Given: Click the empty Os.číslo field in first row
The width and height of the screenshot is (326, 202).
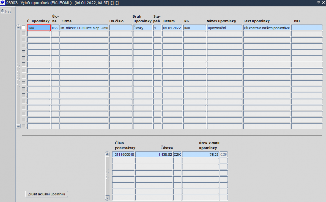Looking at the screenshot, I should (121, 28).
